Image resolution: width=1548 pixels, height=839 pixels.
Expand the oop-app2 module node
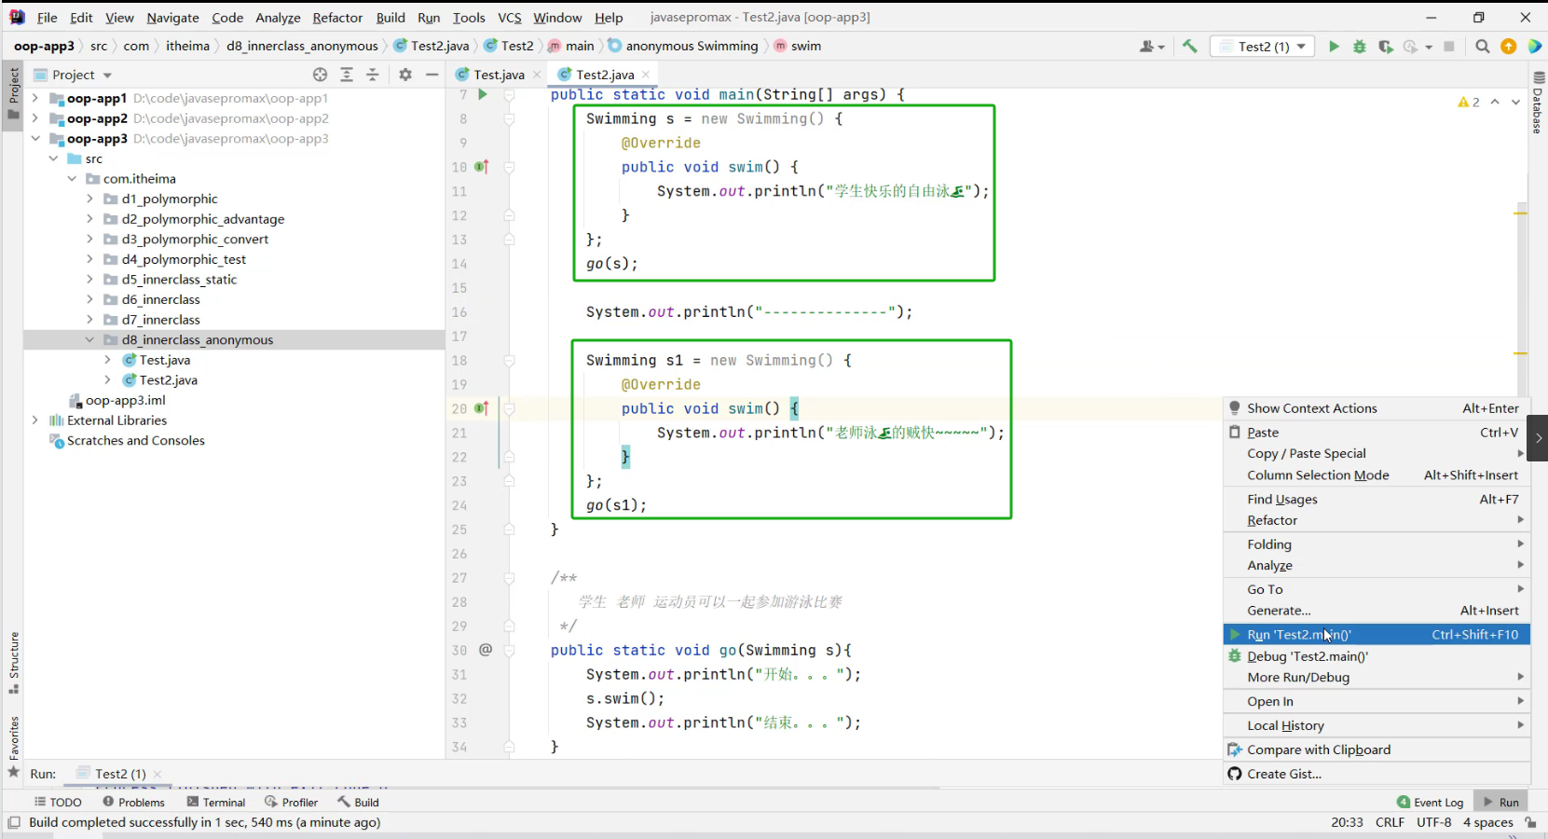tap(34, 118)
